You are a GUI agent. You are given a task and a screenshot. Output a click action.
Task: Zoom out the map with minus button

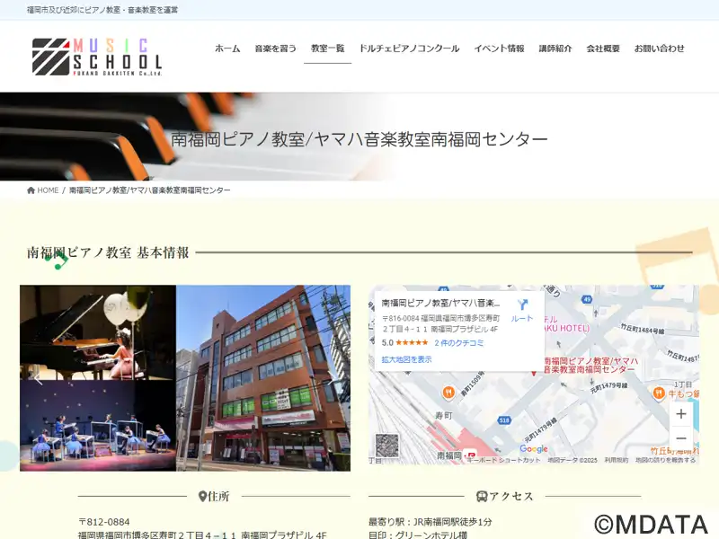(x=681, y=438)
